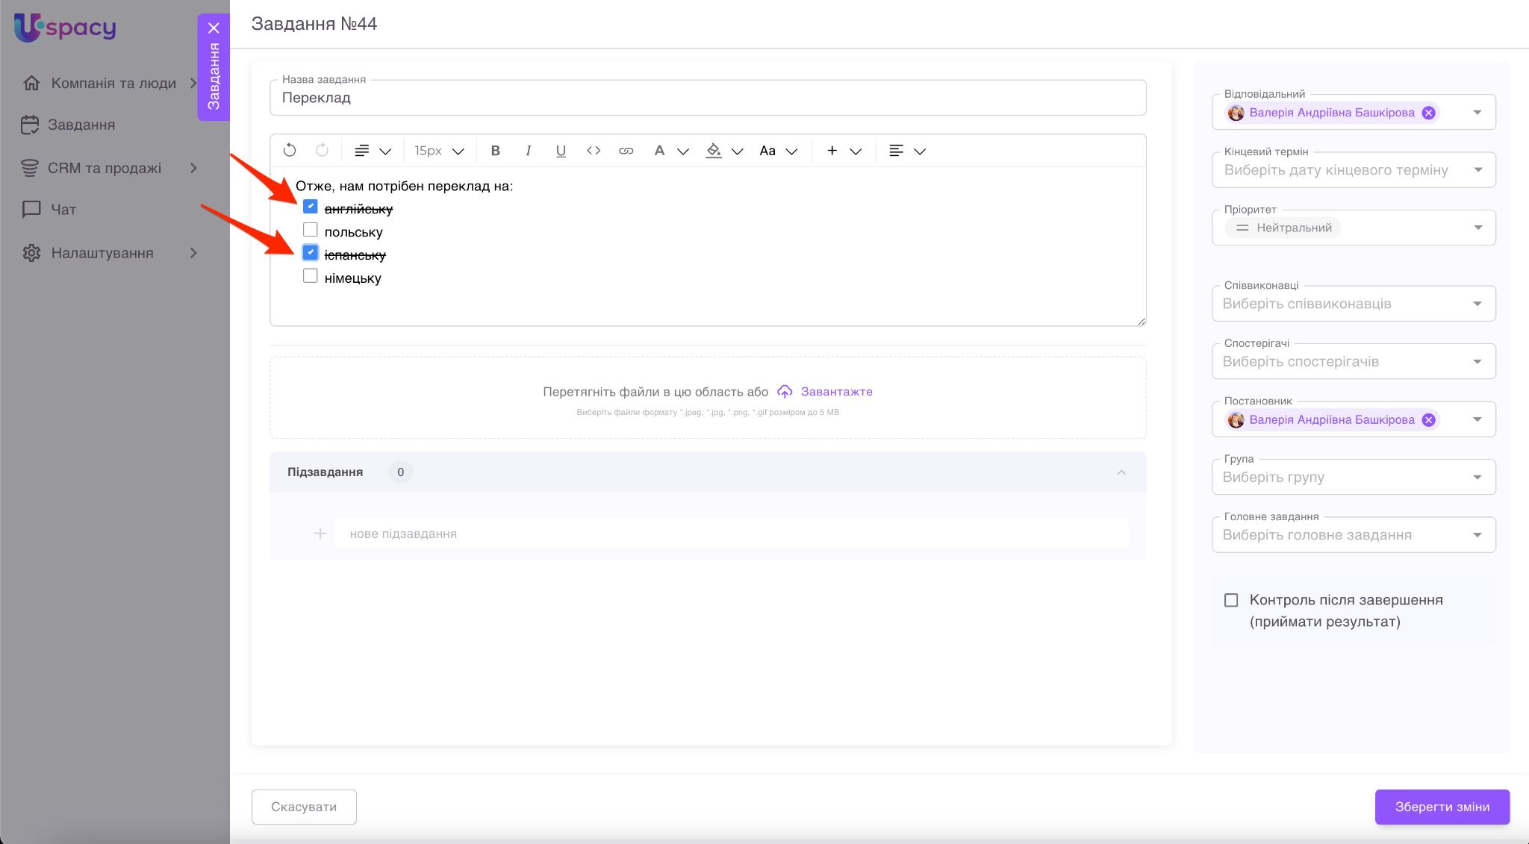1529x844 pixels.
Task: Click the undo icon in editor toolbar
Action: (x=290, y=151)
